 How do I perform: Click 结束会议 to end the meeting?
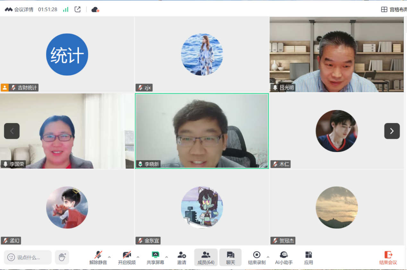pos(388,258)
